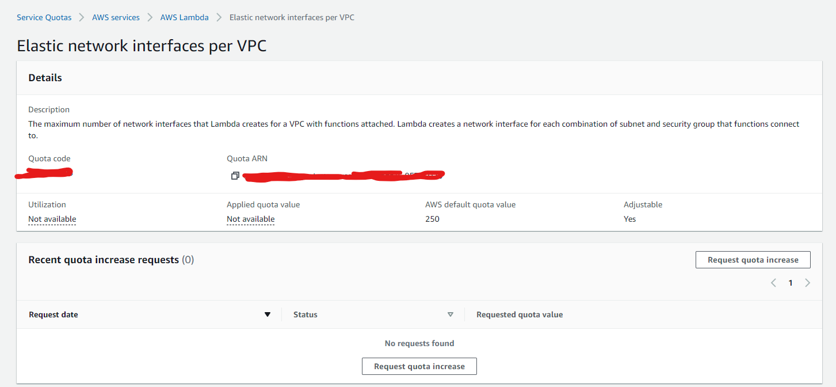The width and height of the screenshot is (836, 387).
Task: Navigate to AWS Lambda breadcrumb
Action: tap(185, 17)
